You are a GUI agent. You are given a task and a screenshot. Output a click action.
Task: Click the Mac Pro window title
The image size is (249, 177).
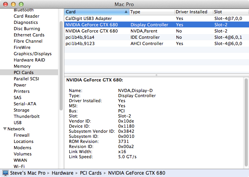click(124, 4)
